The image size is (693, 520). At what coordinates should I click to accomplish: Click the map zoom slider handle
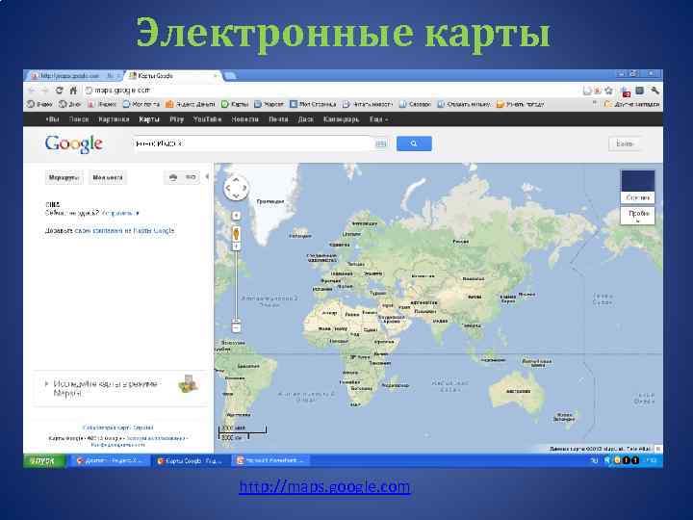236,321
